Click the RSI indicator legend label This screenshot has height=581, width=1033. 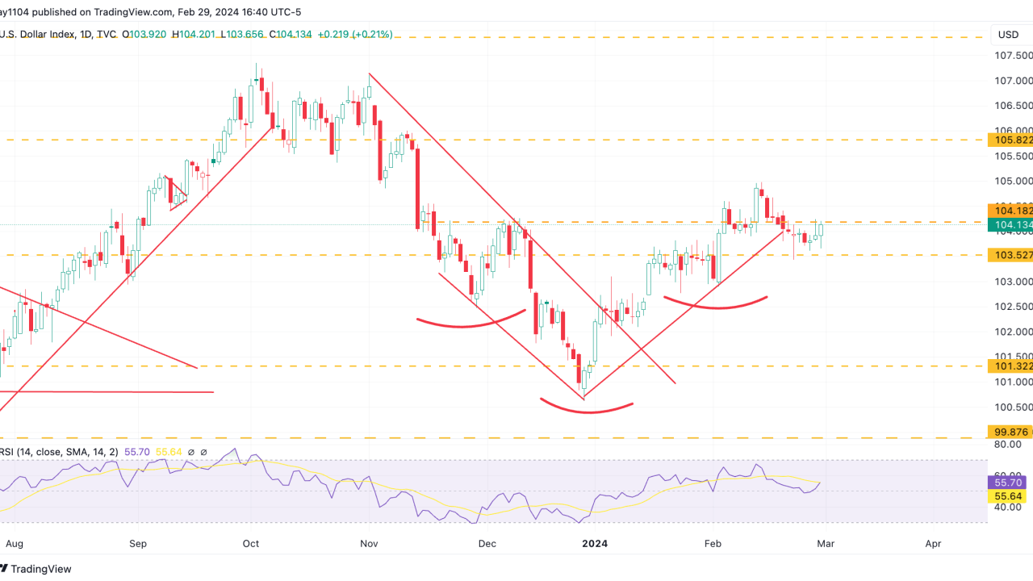(59, 453)
